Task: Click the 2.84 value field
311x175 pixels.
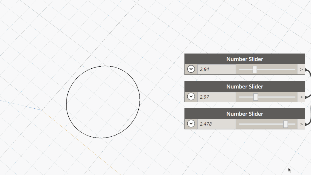Action: [216, 69]
